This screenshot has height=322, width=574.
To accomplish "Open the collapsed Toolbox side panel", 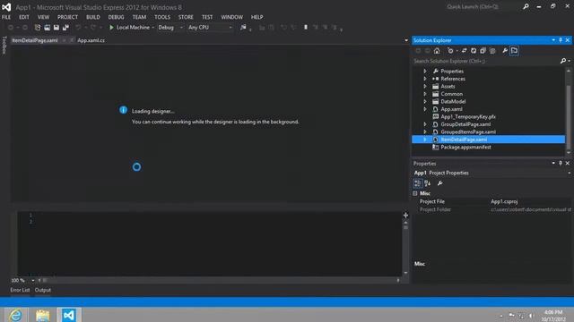I will pos(4,46).
